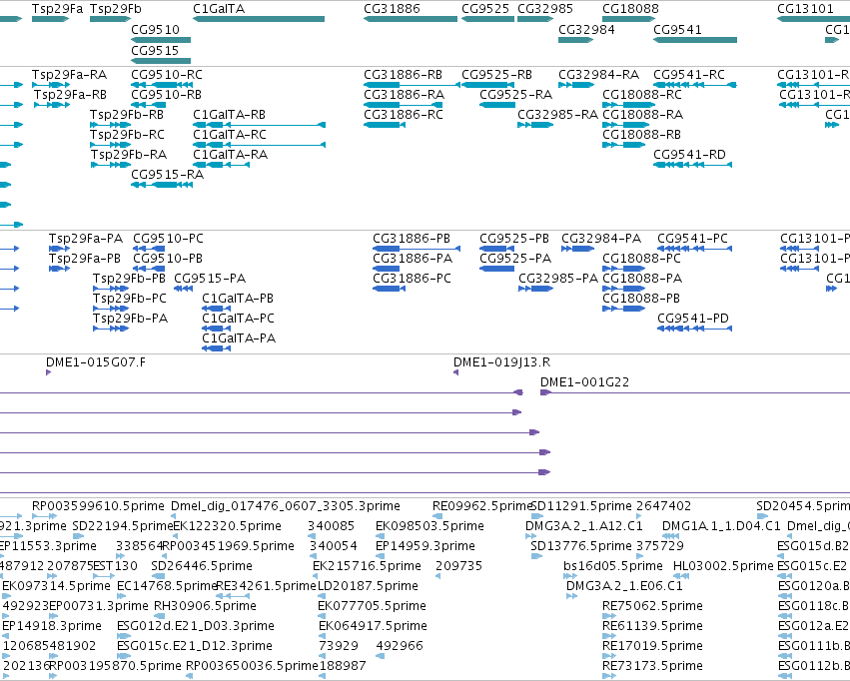Click EST label RE73173.5prime

[x=652, y=666]
